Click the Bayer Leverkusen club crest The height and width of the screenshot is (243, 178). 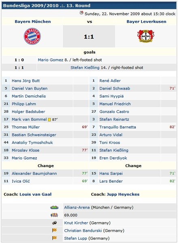pos(146,36)
